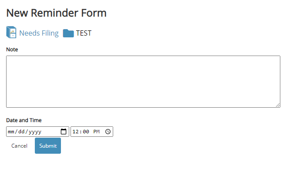This screenshot has height=175, width=286.
Task: Select the hour field showing 12
Action: click(76, 132)
